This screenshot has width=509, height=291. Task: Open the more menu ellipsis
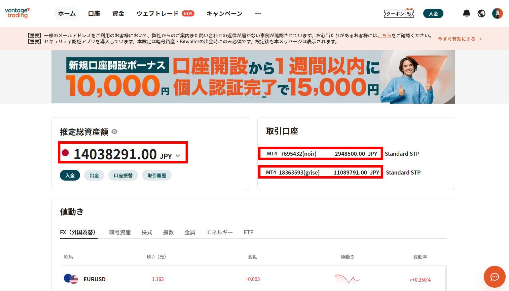coord(258,13)
